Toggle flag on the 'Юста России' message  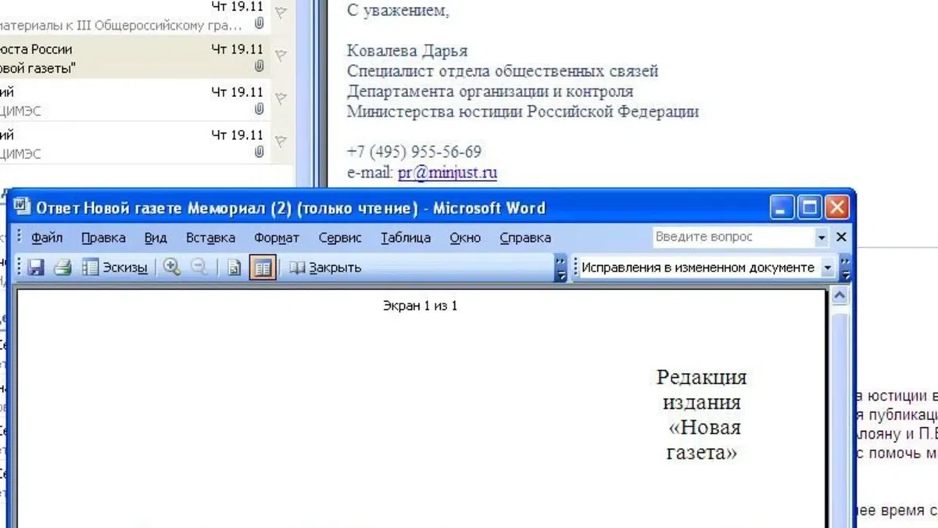281,54
